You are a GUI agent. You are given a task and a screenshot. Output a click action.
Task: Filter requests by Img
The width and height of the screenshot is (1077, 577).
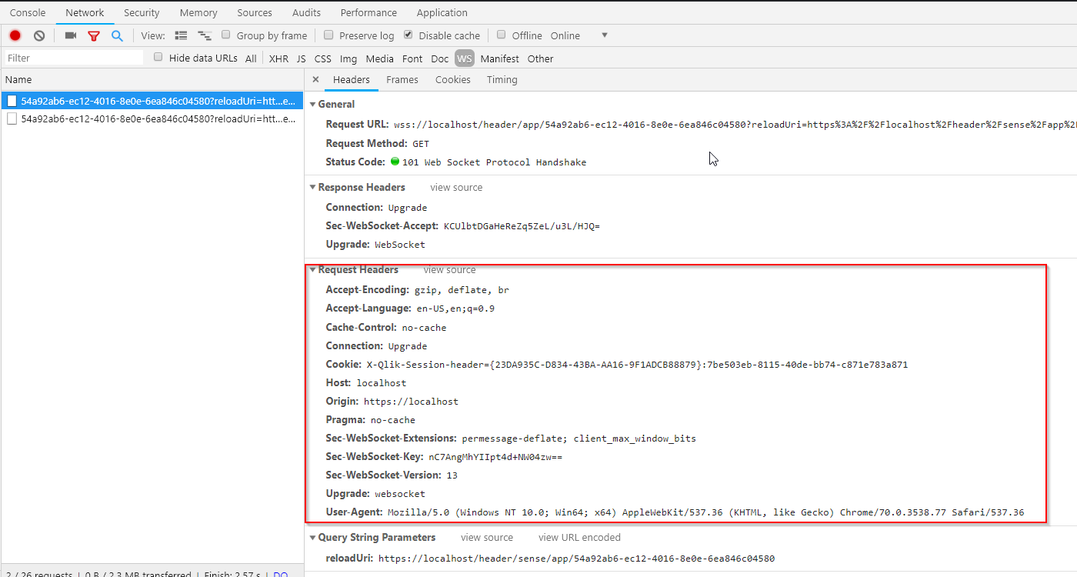click(348, 58)
